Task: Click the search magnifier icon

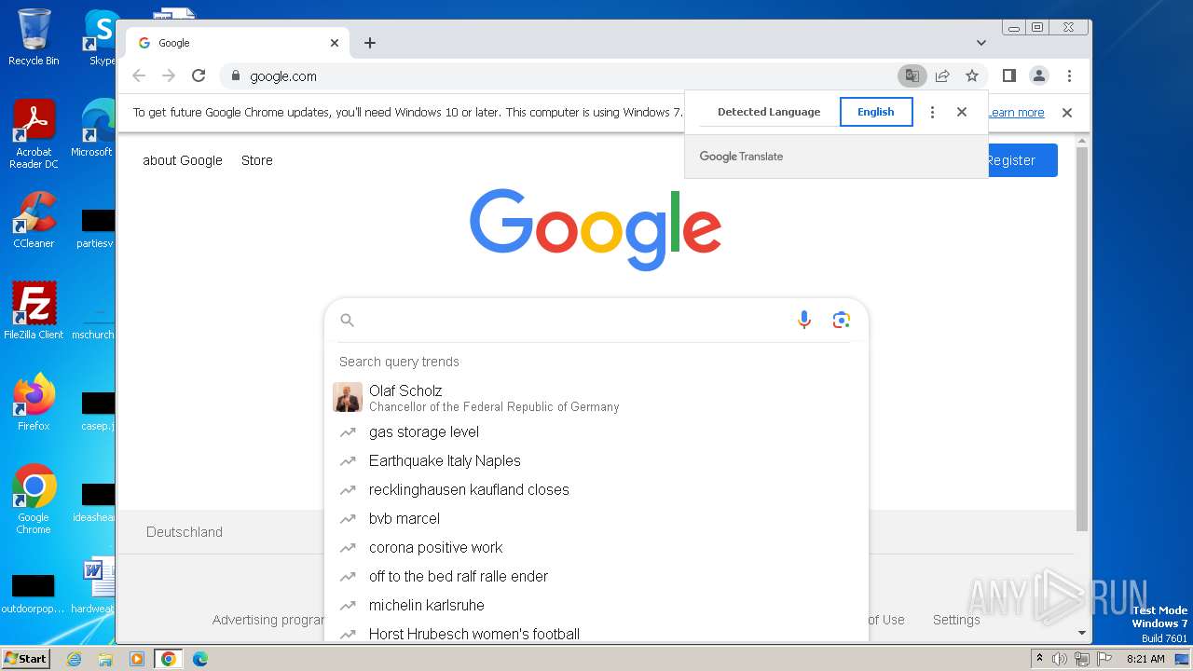Action: tap(348, 320)
